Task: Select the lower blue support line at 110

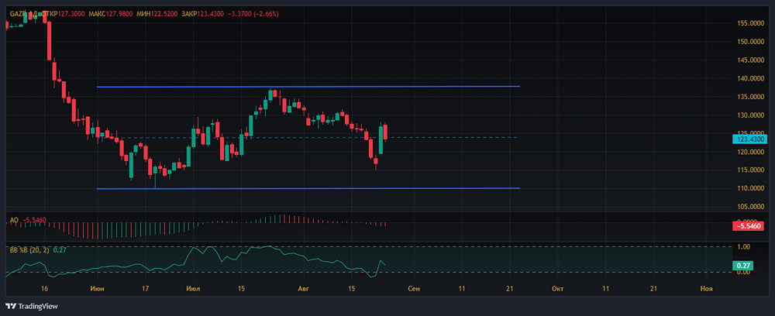Action: click(x=308, y=189)
